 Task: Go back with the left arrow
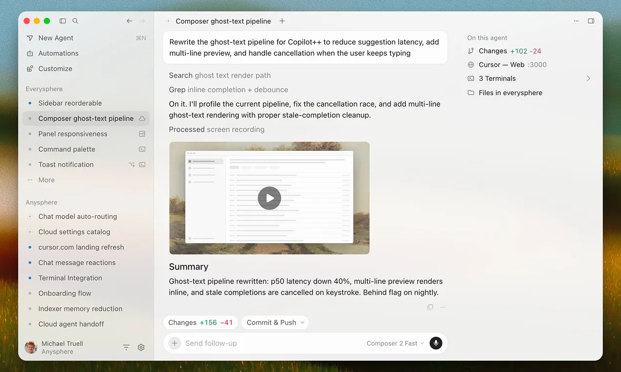click(x=129, y=21)
